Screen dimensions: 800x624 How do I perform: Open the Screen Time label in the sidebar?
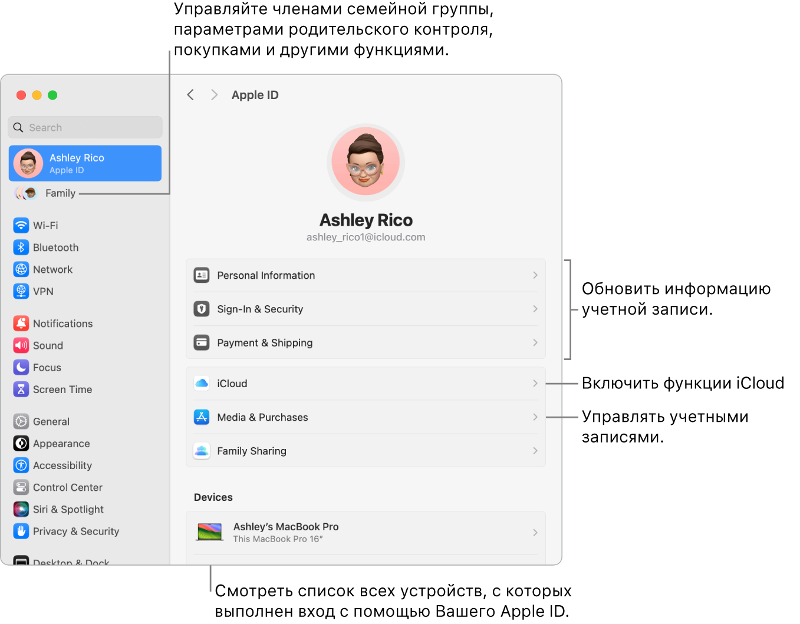click(62, 389)
